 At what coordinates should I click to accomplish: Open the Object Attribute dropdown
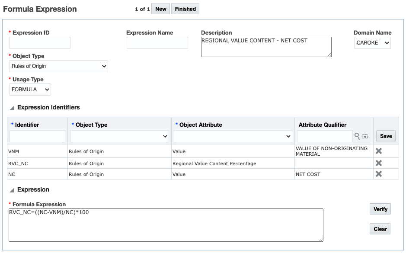click(233, 136)
